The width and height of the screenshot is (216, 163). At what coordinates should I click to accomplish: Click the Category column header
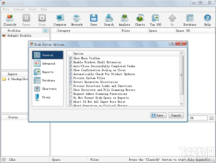89,31
